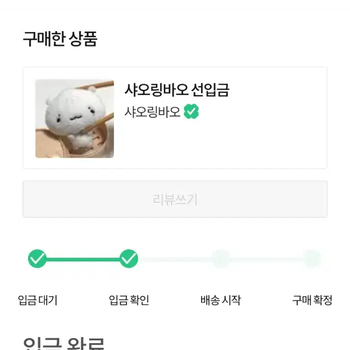The image size is (350, 350).
Task: Click the first green check step circle
Action: click(37, 259)
